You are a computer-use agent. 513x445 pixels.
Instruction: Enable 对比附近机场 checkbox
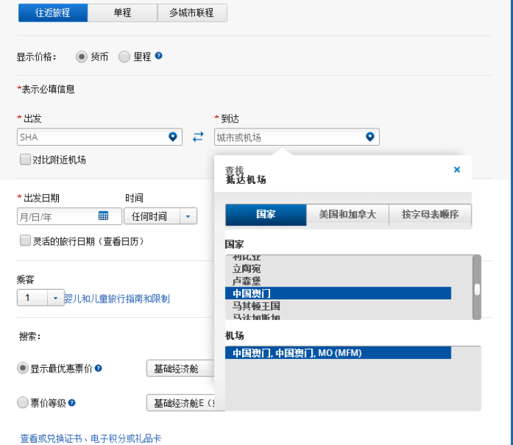(25, 160)
